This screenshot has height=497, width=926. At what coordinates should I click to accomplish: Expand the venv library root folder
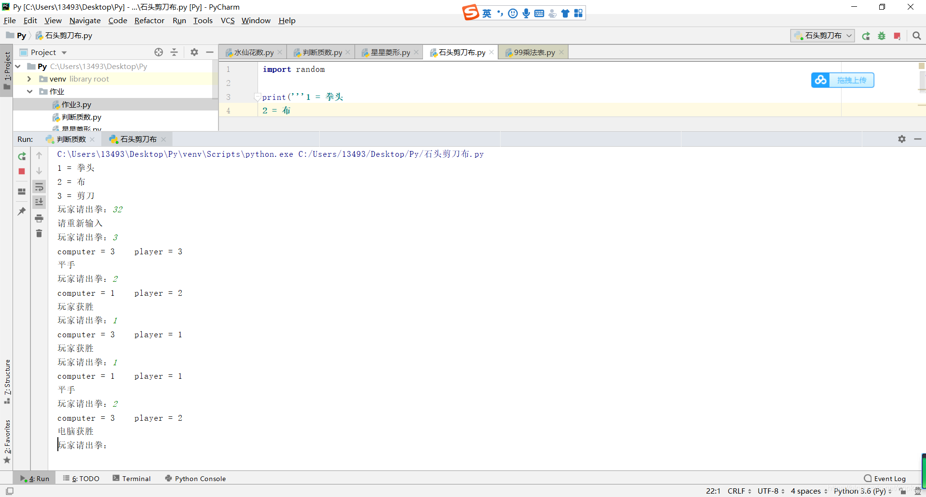[x=29, y=79]
